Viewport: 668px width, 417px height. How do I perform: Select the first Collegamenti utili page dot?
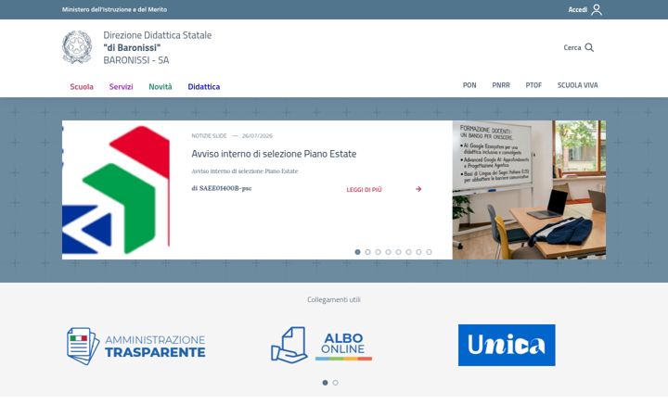325,383
